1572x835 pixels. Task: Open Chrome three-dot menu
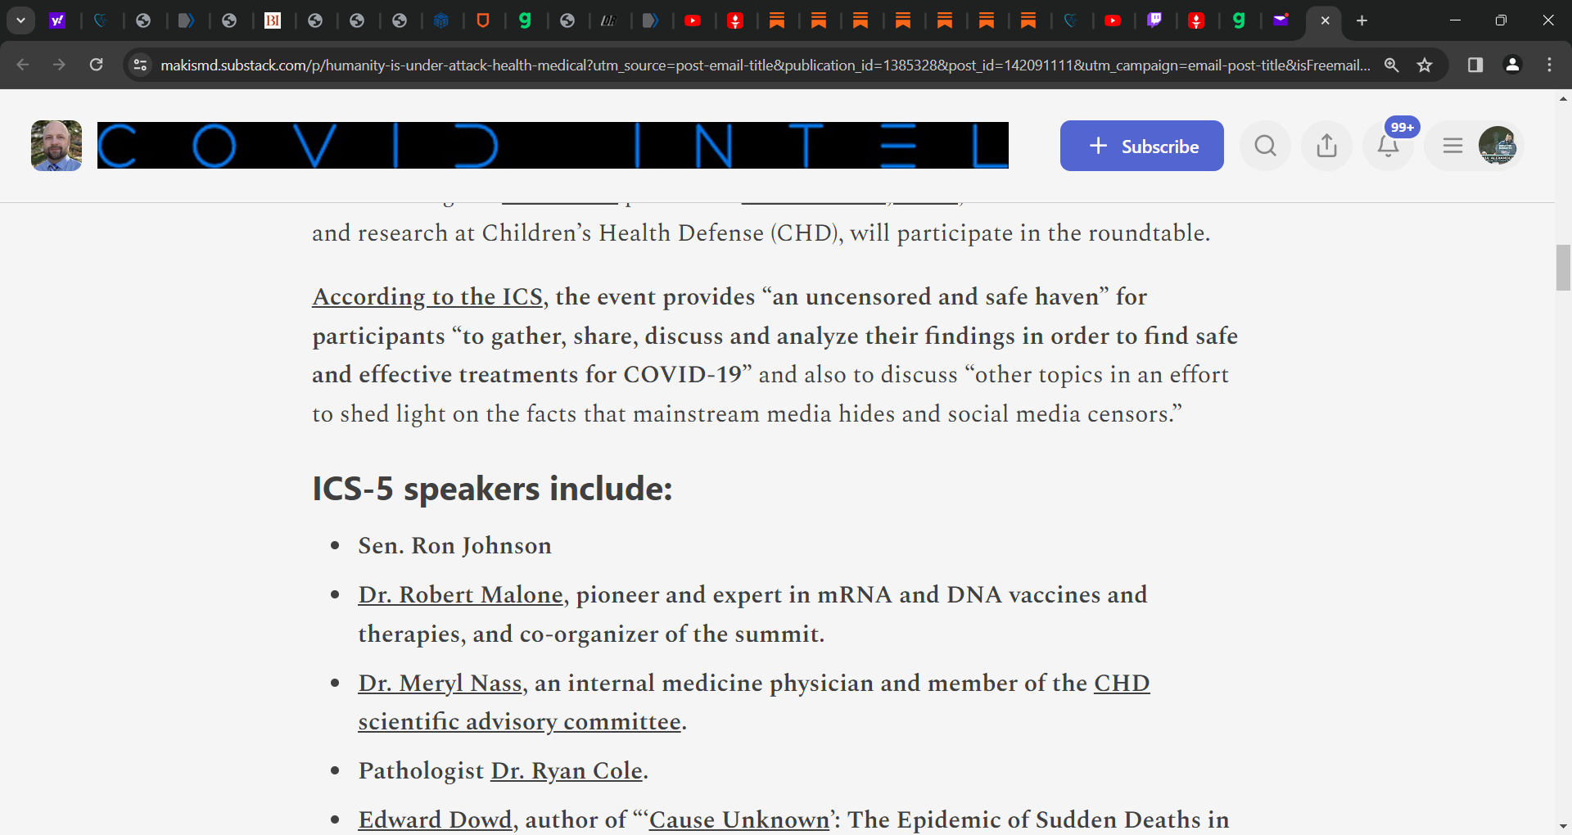point(1549,65)
